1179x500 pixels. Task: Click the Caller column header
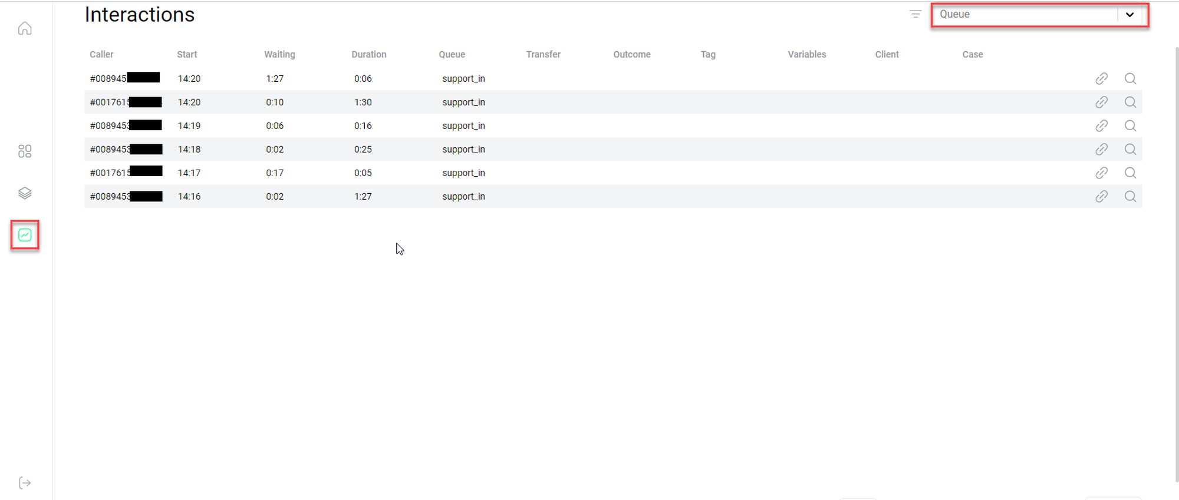point(101,54)
